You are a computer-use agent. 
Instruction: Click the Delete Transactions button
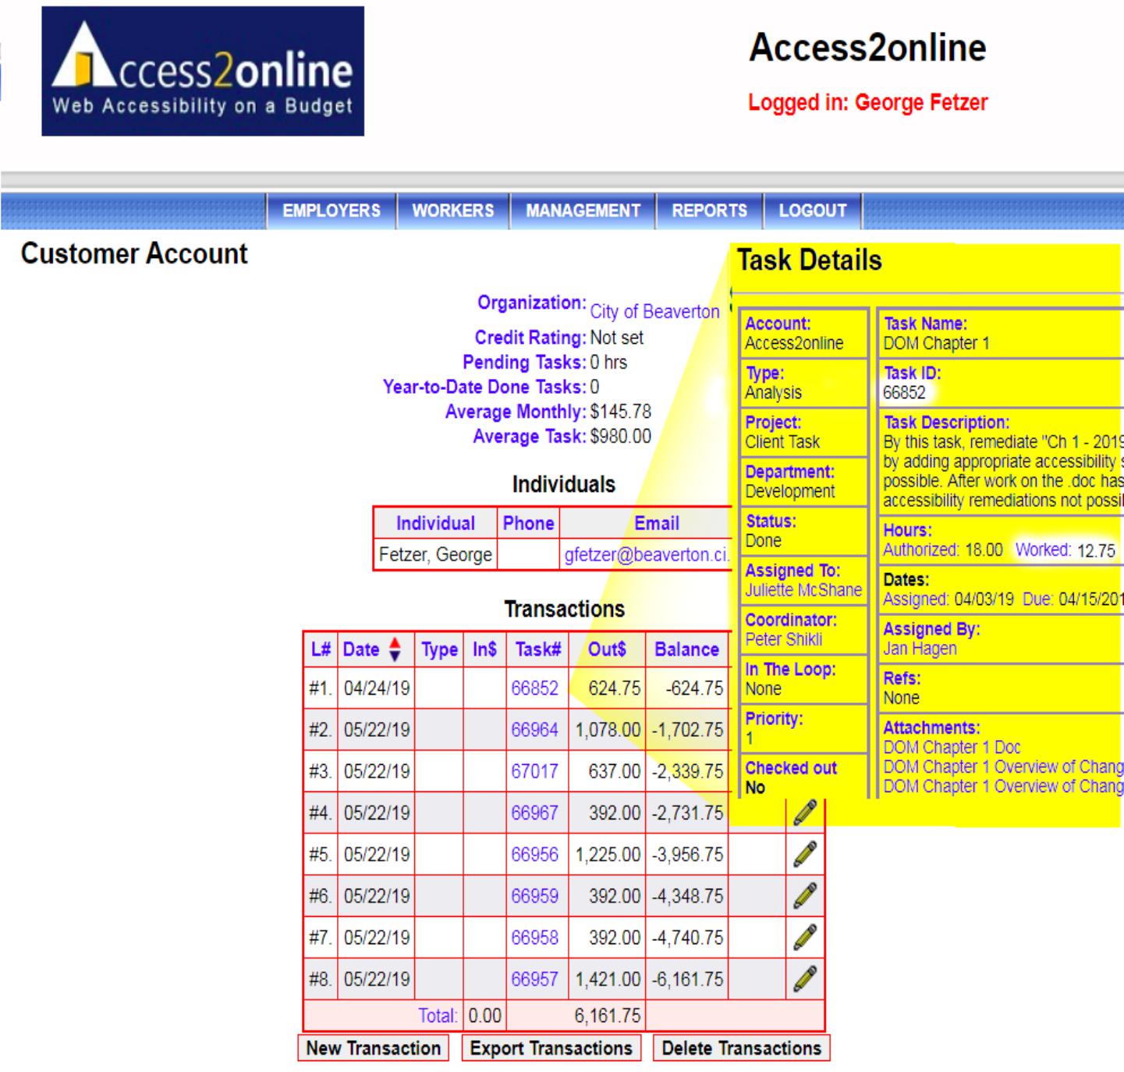pos(742,1048)
